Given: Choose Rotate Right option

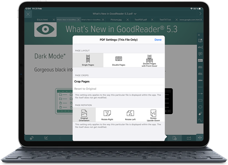Looking at the screenshot, I should (107, 115).
